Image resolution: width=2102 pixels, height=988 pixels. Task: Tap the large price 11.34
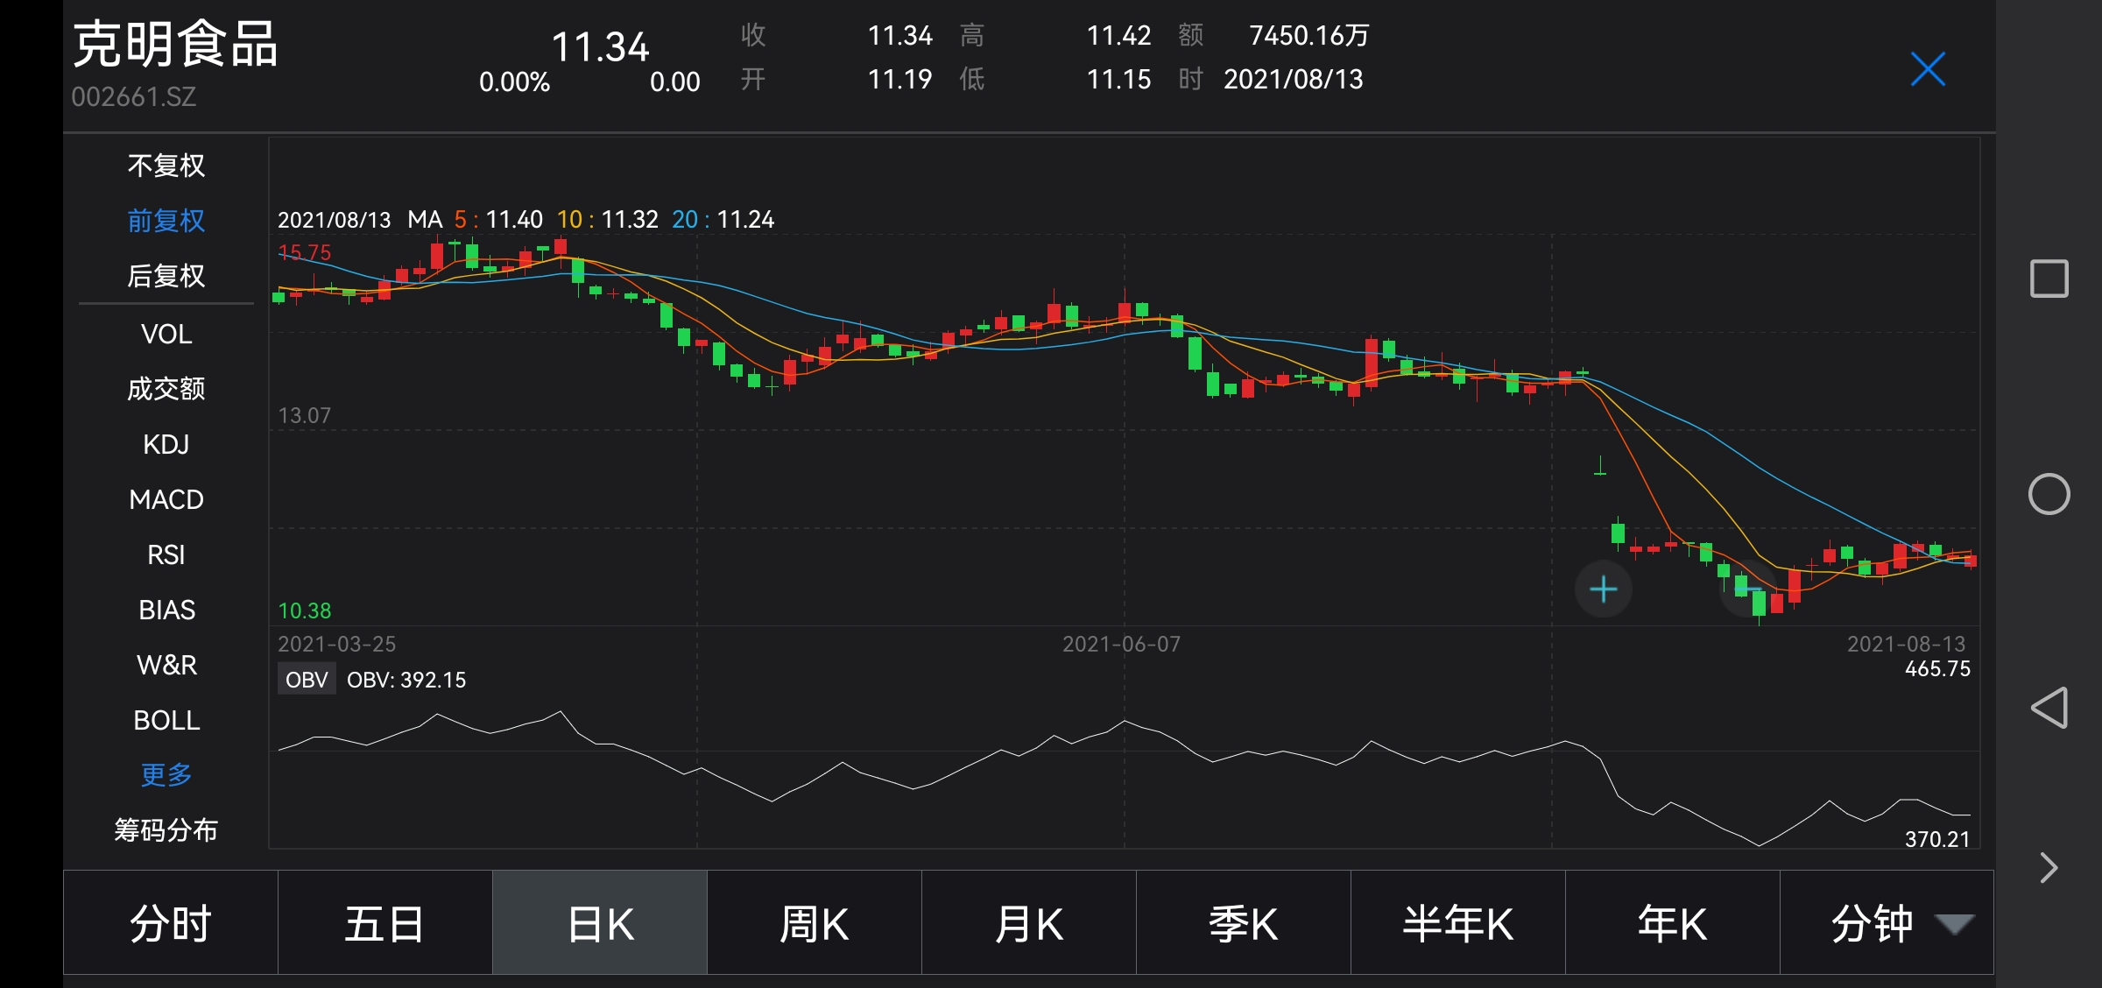coord(600,47)
